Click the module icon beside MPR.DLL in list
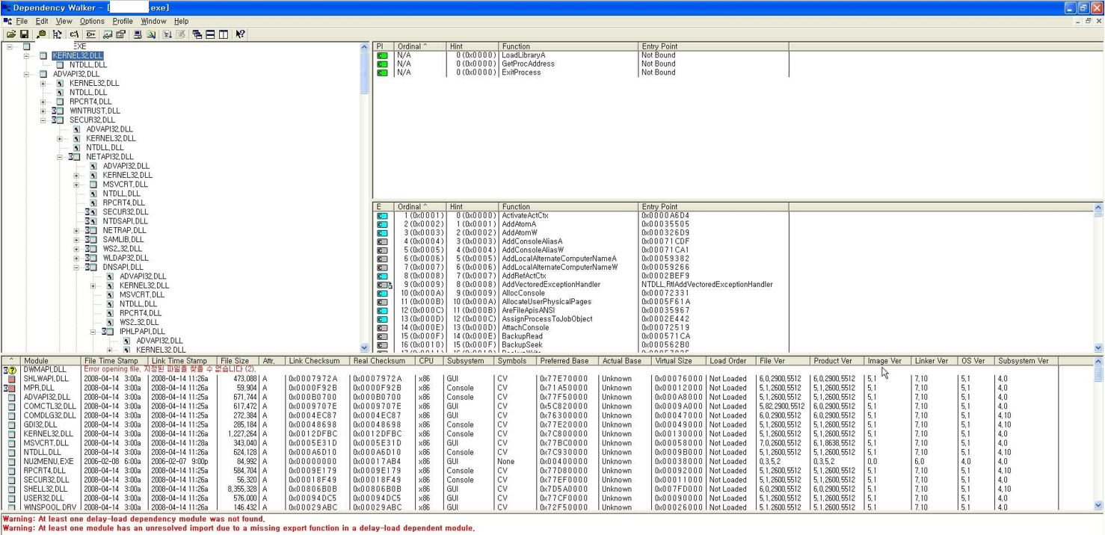1105x535 pixels. [x=10, y=389]
